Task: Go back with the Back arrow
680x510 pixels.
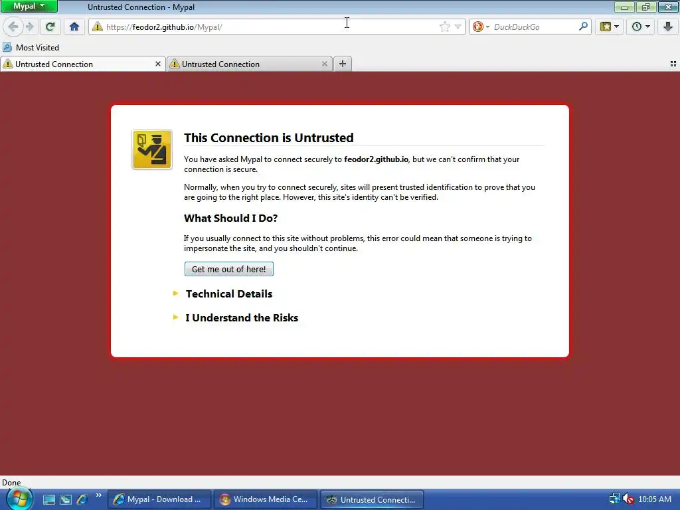Action: tap(13, 27)
